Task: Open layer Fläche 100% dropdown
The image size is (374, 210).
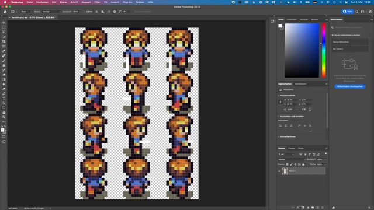Action: click(321, 164)
